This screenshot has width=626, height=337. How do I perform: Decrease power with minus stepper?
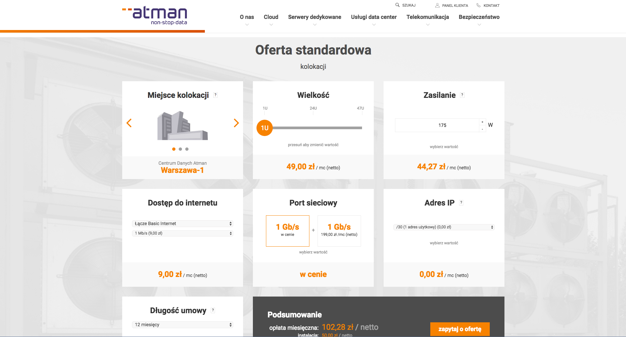pos(482,129)
